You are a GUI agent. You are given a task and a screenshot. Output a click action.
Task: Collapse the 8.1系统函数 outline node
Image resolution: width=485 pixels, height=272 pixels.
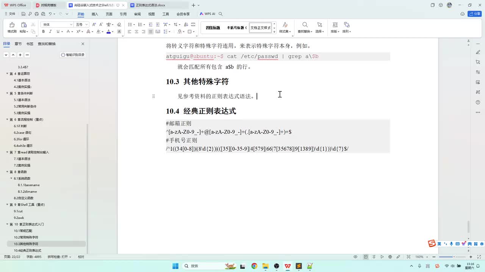[11, 178]
